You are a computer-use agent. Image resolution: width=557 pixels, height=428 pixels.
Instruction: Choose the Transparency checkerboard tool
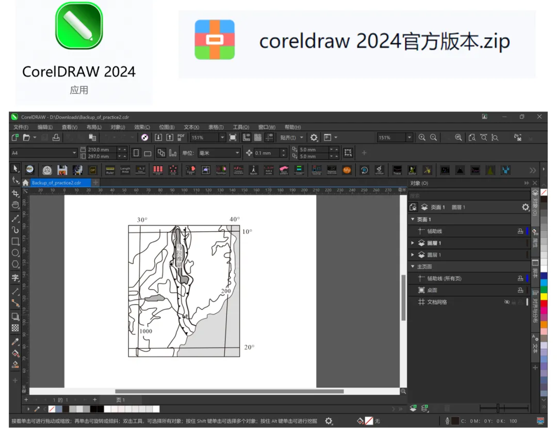pyautogui.click(x=15, y=328)
